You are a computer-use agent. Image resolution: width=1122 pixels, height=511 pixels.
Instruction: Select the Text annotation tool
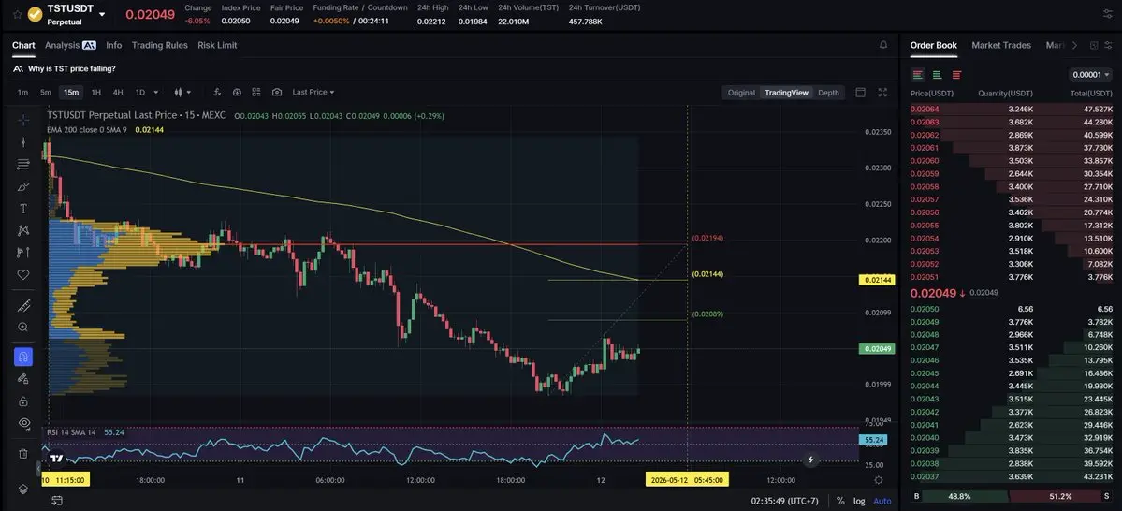[22, 209]
